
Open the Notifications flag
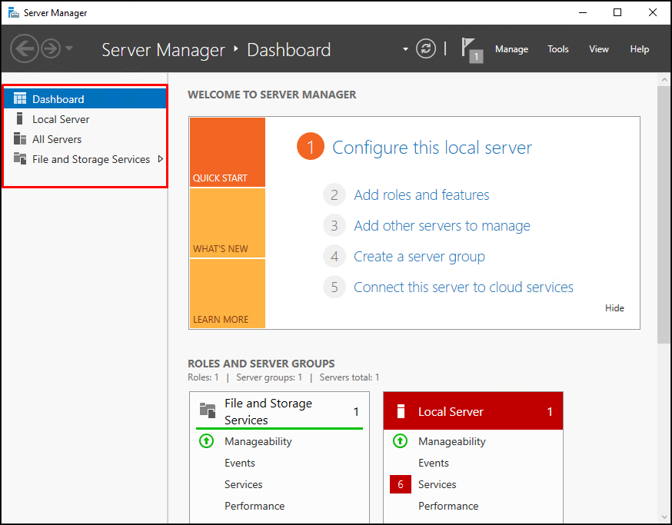tap(472, 50)
